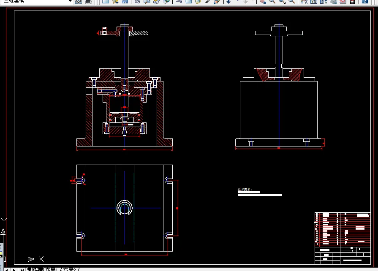Click the Pan hand icon

click(263, 1)
